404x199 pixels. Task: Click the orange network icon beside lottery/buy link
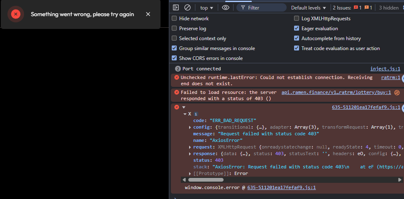pos(397,93)
